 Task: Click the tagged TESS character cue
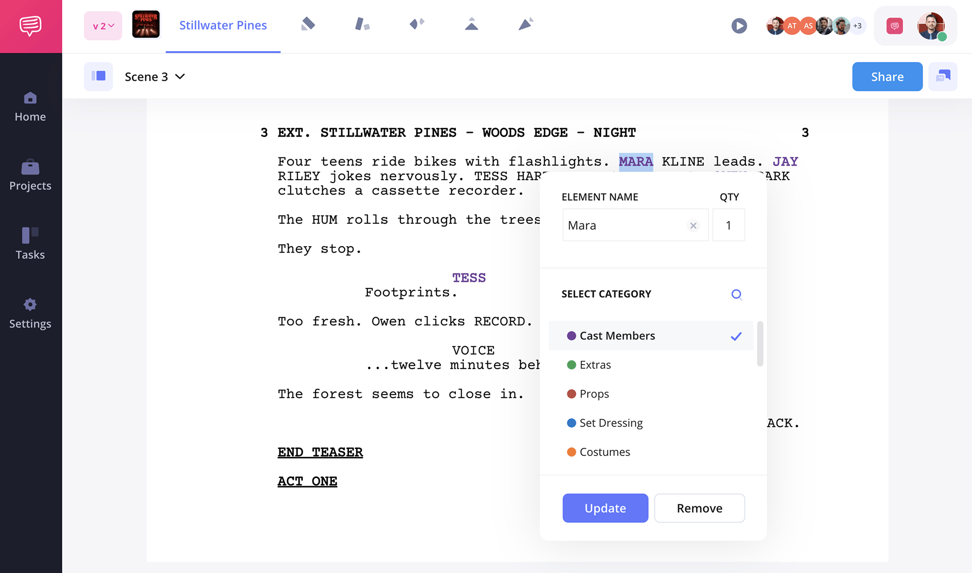click(x=469, y=278)
